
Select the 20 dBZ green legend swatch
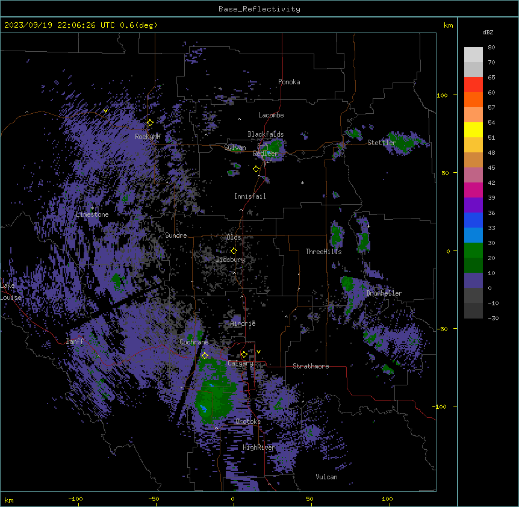click(473, 250)
